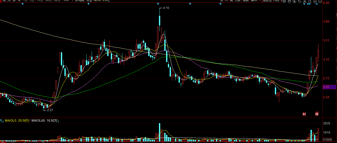Image resolution: width=337 pixels, height=143 pixels.
Task: Zoom out with the minus circle icon
Action: (320, 1)
